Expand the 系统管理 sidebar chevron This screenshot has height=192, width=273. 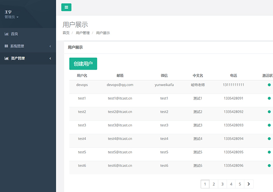click(x=50, y=46)
